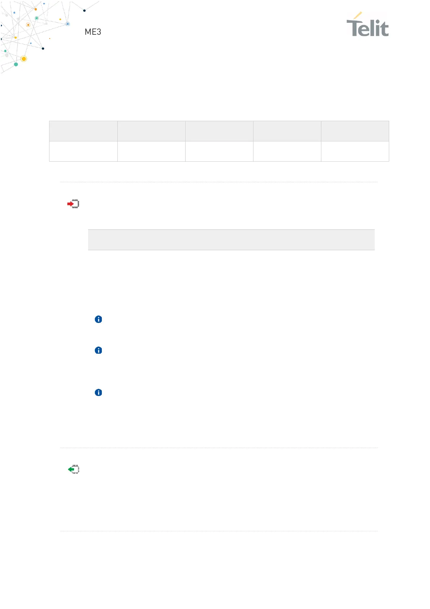The height and width of the screenshot is (609, 430).
Task: Click the middle blue info icon
Action: coord(98,350)
